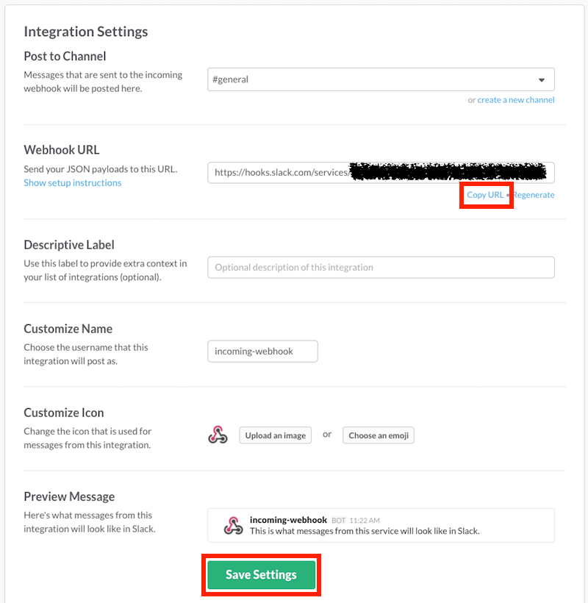The width and height of the screenshot is (588, 603).
Task: Click the create a new channel link
Action: [516, 100]
